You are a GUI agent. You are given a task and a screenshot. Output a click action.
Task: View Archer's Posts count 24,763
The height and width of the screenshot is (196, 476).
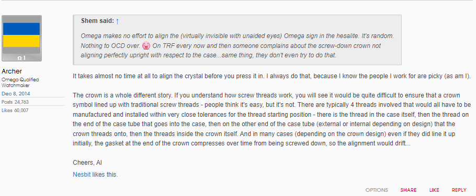click(15, 102)
